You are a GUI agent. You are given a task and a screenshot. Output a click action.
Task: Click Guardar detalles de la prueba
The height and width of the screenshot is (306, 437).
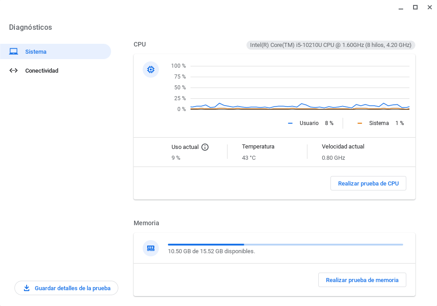tap(66, 288)
